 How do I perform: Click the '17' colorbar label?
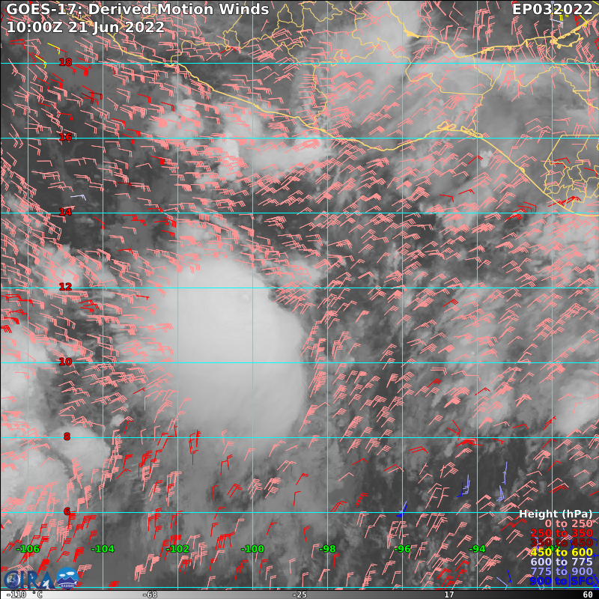click(x=449, y=595)
